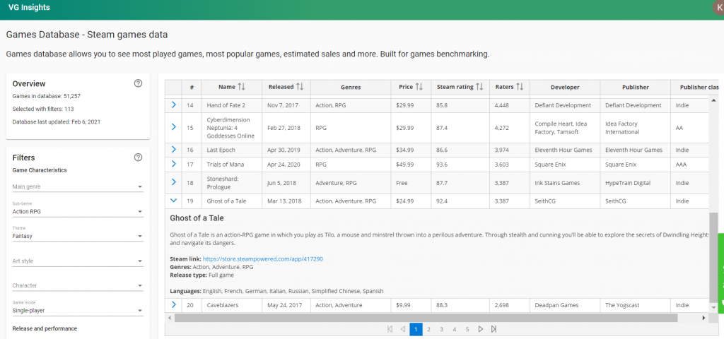The image size is (724, 339).
Task: Sort table by Price arrows
Action: tap(419, 87)
